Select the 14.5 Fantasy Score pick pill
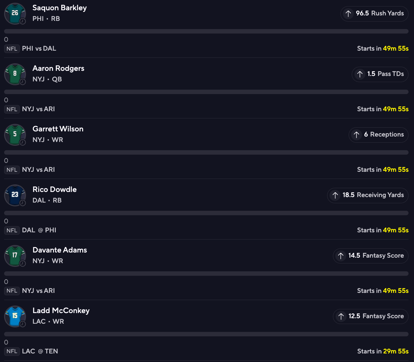 click(x=371, y=256)
